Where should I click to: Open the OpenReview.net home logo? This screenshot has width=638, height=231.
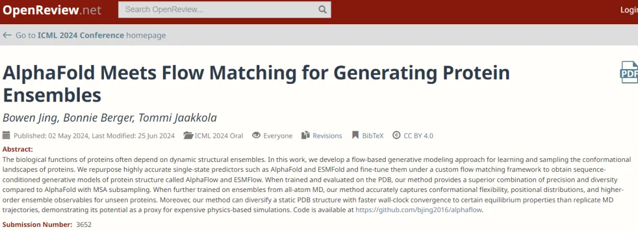[x=52, y=10]
